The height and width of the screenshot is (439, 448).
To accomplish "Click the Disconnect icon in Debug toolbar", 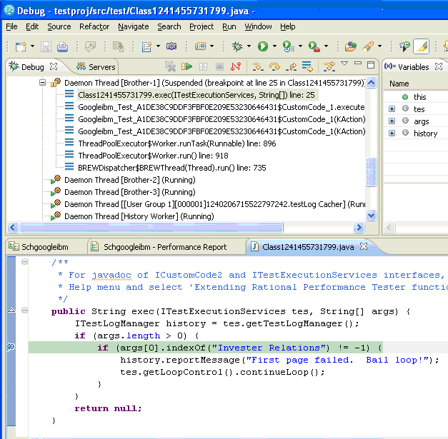I will point(237,67).
